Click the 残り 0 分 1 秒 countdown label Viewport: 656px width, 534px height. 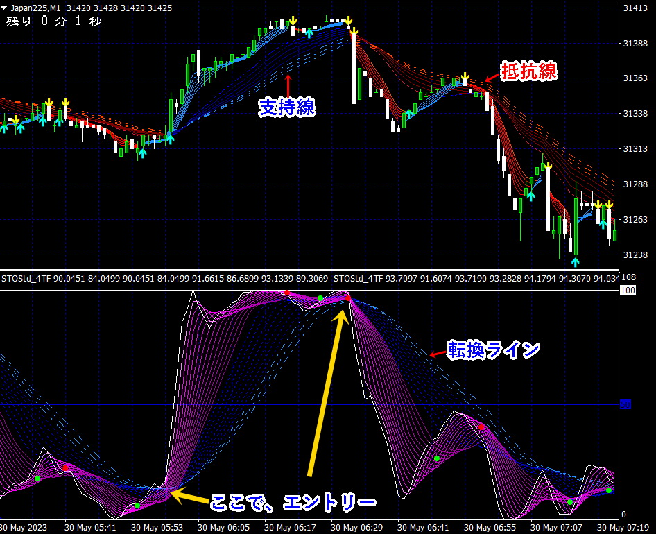(x=54, y=21)
